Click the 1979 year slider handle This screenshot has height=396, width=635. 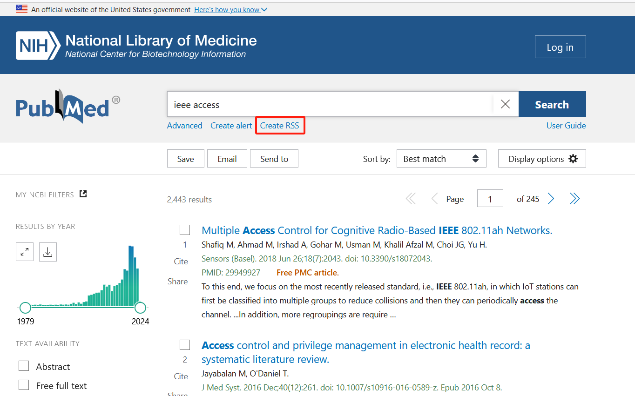point(25,308)
